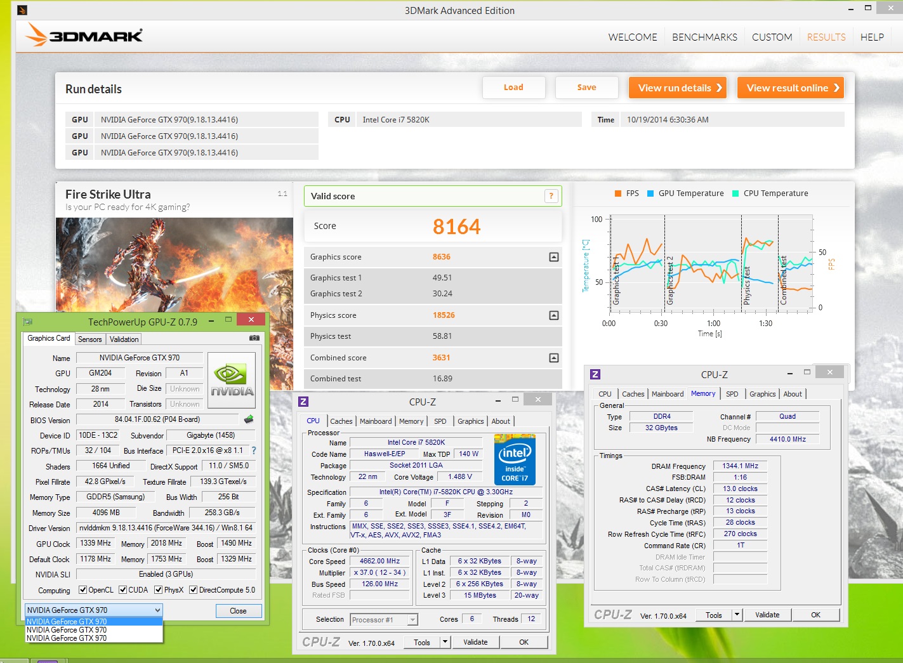Collapse the Combined score section

[554, 358]
